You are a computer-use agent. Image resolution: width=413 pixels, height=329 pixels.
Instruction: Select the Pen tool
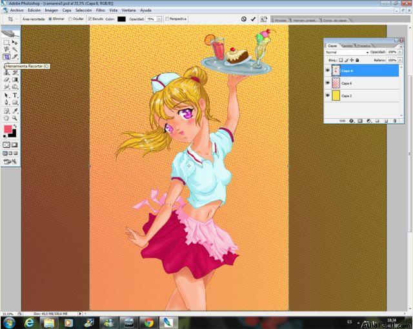point(6,103)
